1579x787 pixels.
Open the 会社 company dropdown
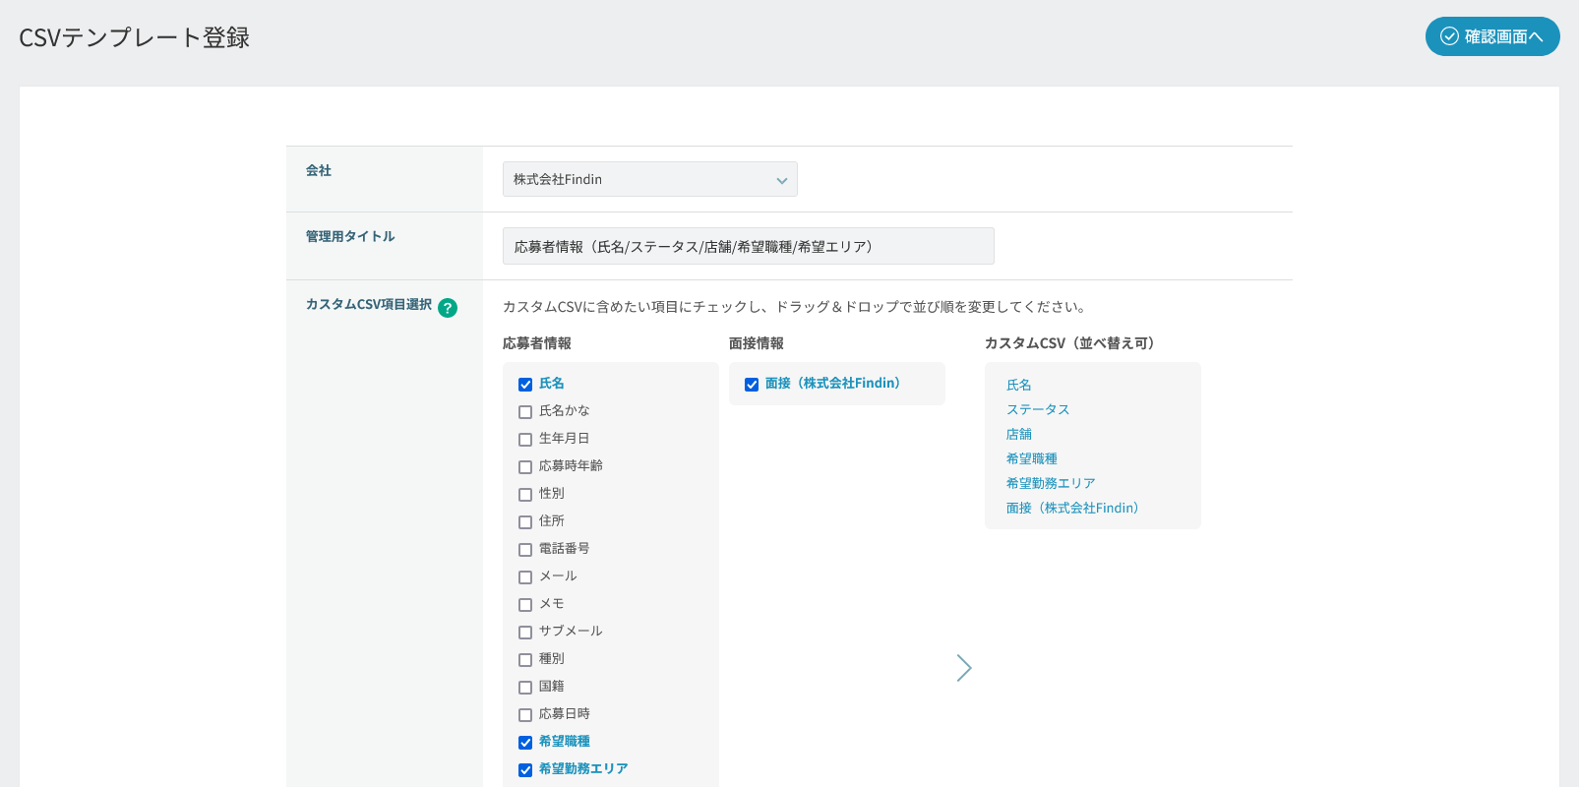[x=649, y=179]
